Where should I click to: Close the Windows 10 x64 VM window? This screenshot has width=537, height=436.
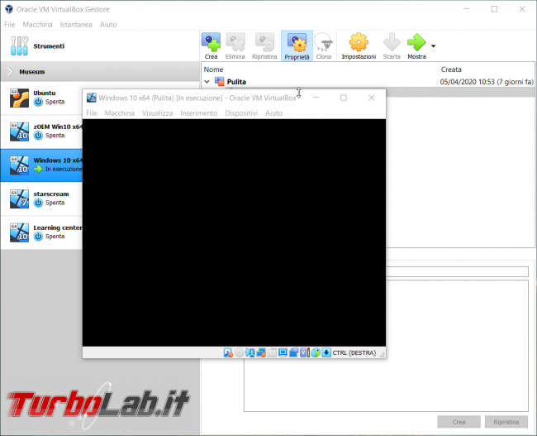(371, 98)
